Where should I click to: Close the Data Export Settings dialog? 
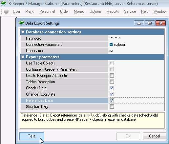click(x=160, y=23)
